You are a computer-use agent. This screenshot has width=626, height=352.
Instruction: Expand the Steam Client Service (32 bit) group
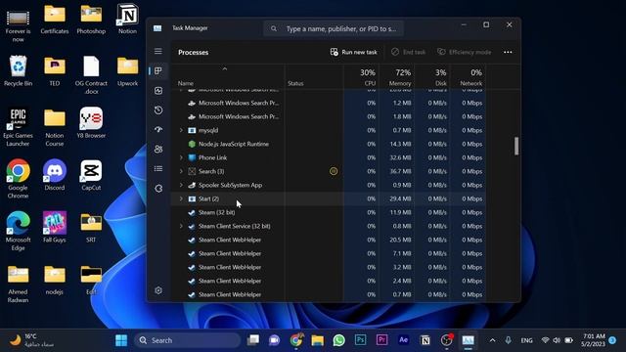181,226
